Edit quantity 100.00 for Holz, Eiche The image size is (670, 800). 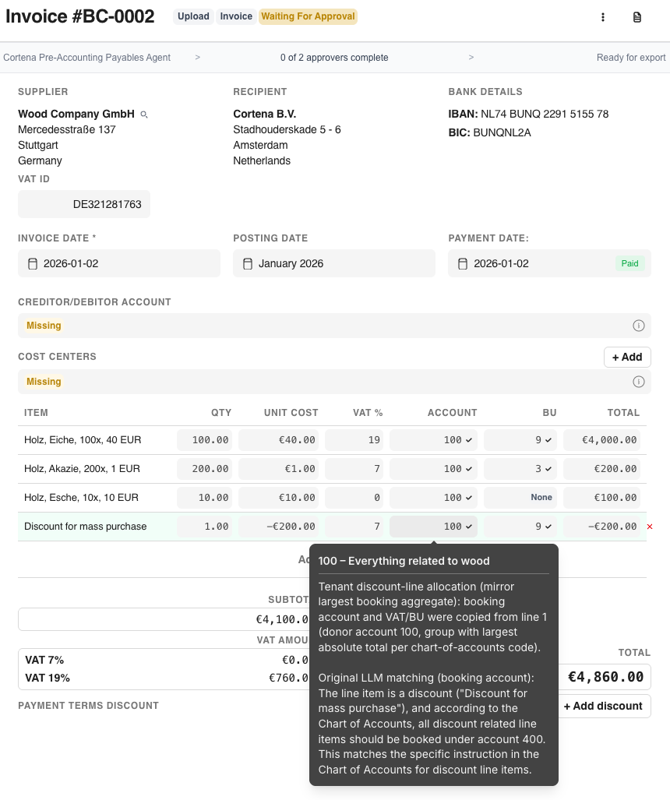205,440
